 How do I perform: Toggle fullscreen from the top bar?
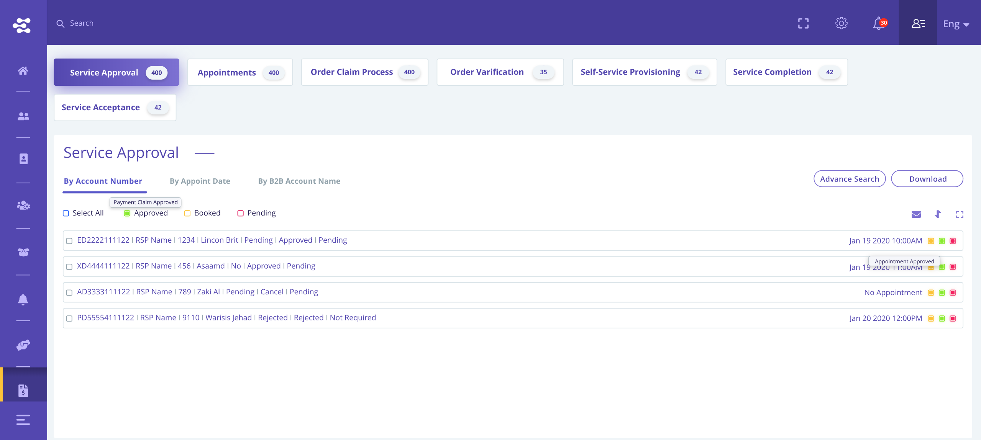pos(804,23)
